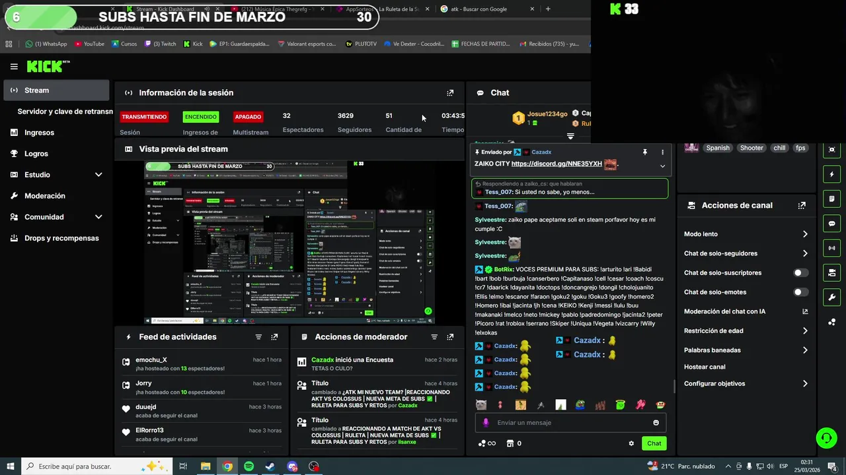Viewport: 846px width, 475px height.
Task: Open a new browser tab with the plus
Action: click(x=548, y=9)
